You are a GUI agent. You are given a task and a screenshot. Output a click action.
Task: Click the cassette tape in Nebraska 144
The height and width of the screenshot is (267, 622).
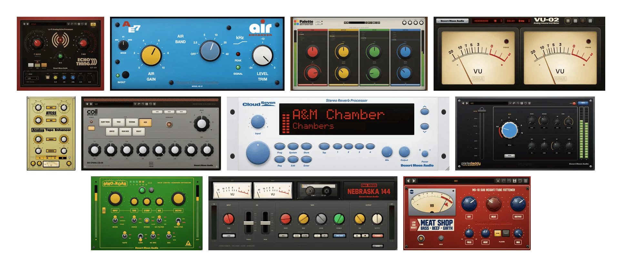pos(318,191)
